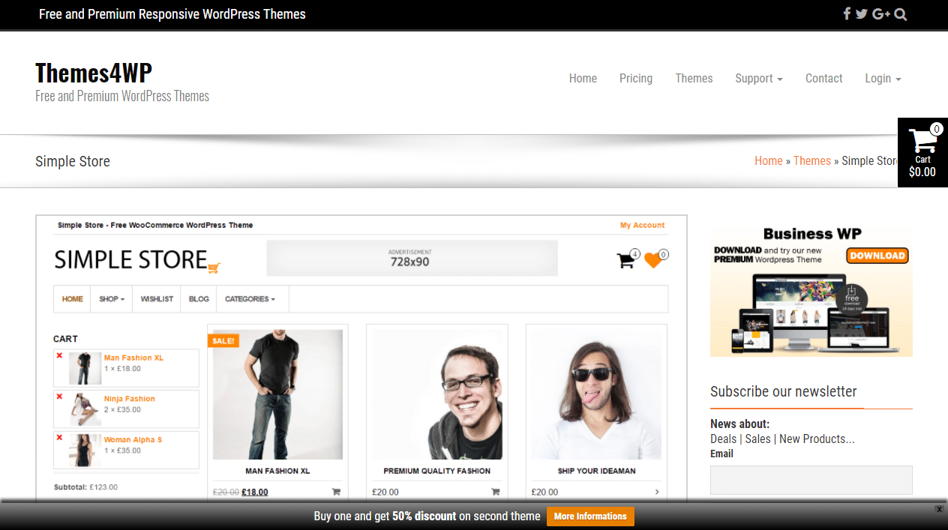
Task: Click add-to-cart icon under Premium Quality Fashion
Action: [495, 492]
